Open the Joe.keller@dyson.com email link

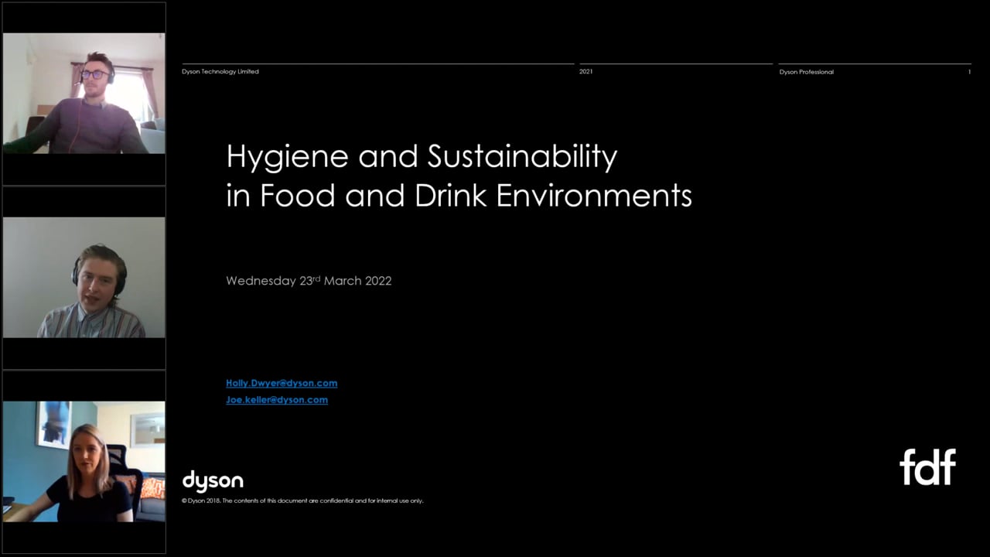277,400
